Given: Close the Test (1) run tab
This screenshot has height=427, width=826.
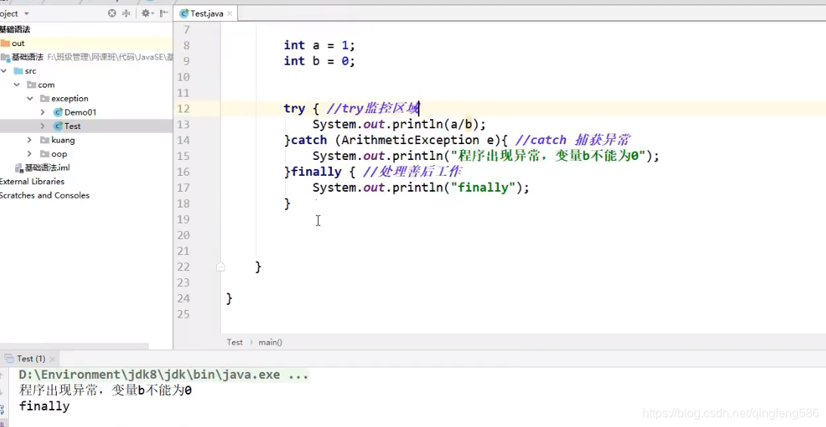Looking at the screenshot, I should coord(54,358).
